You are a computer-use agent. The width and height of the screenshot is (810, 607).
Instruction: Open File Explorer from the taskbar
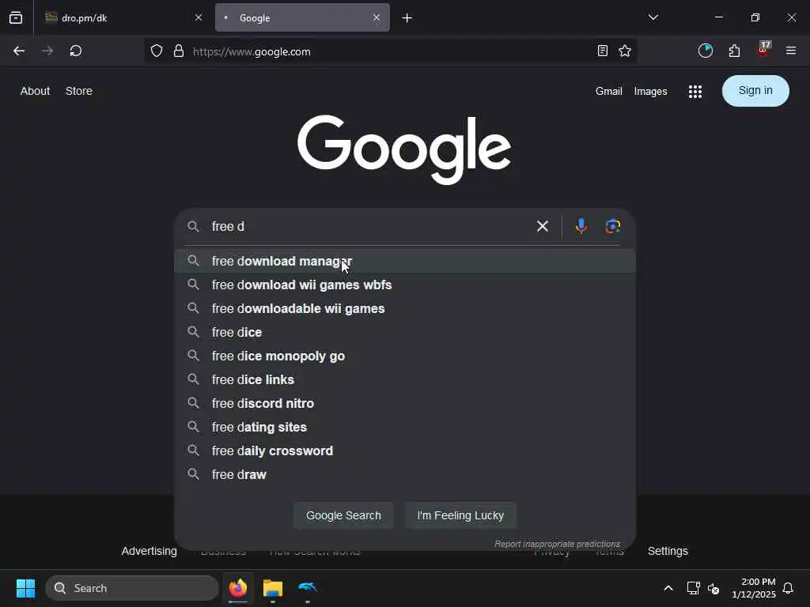tap(273, 588)
